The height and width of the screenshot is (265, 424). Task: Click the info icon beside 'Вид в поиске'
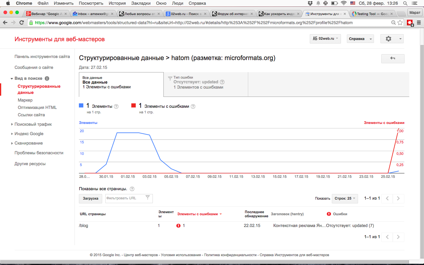tap(47, 79)
